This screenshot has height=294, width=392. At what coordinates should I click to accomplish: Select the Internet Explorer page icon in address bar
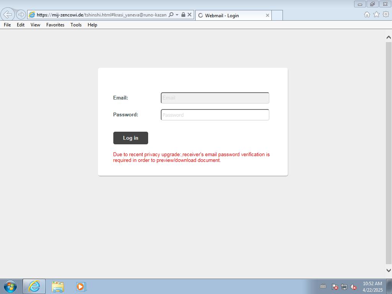click(x=32, y=15)
